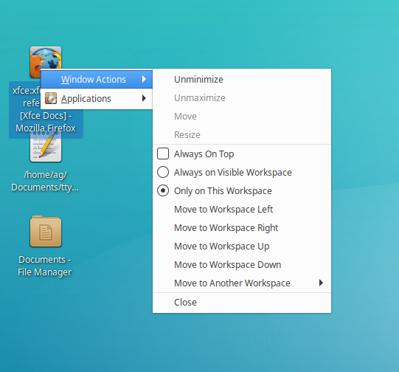Select the Resize menu entry
Image resolution: width=399 pixels, height=372 pixels.
click(x=242, y=134)
